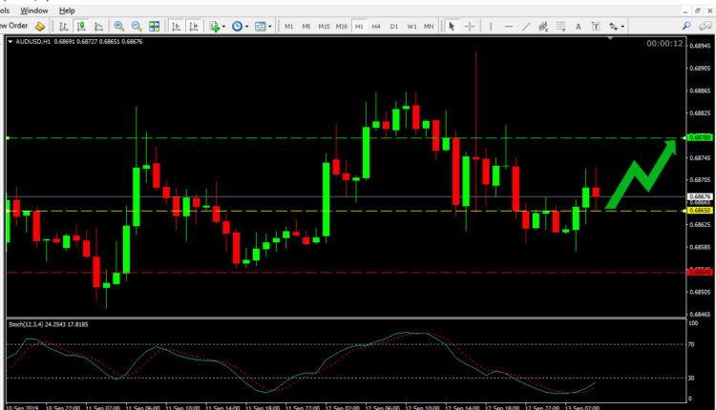This screenshot has height=410, width=716.
Task: Switch to line chart display
Action: [x=98, y=27]
